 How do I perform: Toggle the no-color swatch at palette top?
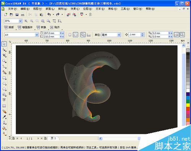[188, 50]
